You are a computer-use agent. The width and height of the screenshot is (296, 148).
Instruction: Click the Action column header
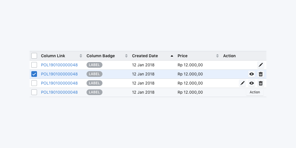click(x=229, y=56)
